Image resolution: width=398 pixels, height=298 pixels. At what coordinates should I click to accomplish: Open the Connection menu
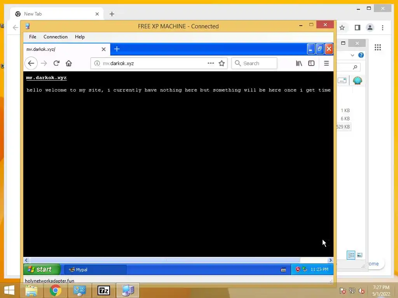(56, 37)
